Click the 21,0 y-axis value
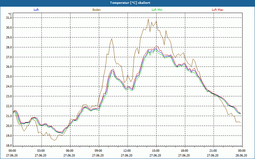Screen dimensions: 255x159 click(9, 116)
